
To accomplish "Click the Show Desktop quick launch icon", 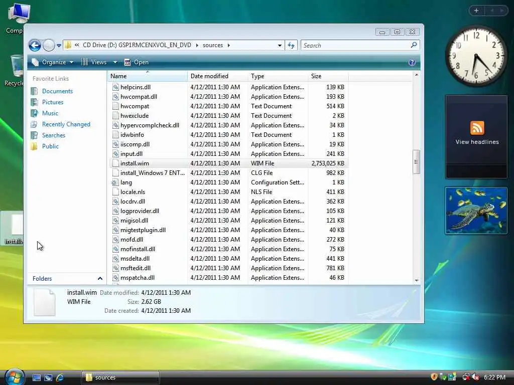I will click(x=36, y=378).
